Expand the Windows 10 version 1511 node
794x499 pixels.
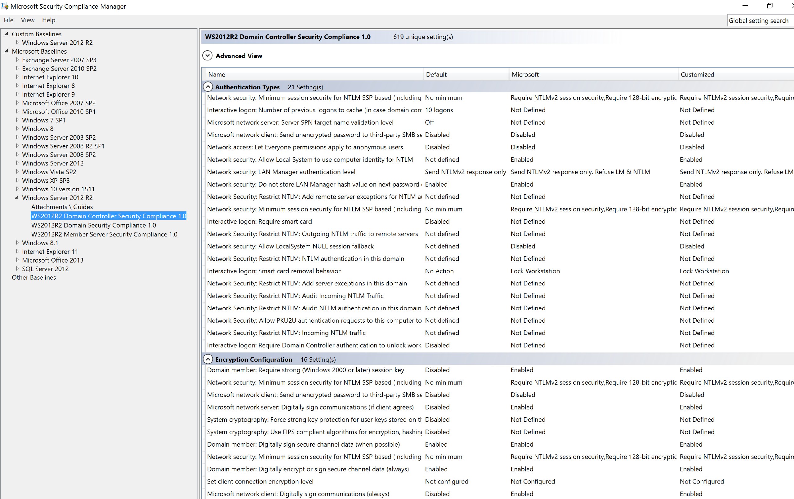[x=17, y=189]
